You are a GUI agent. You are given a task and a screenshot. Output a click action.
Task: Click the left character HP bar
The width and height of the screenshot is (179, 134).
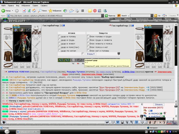point(22,26)
